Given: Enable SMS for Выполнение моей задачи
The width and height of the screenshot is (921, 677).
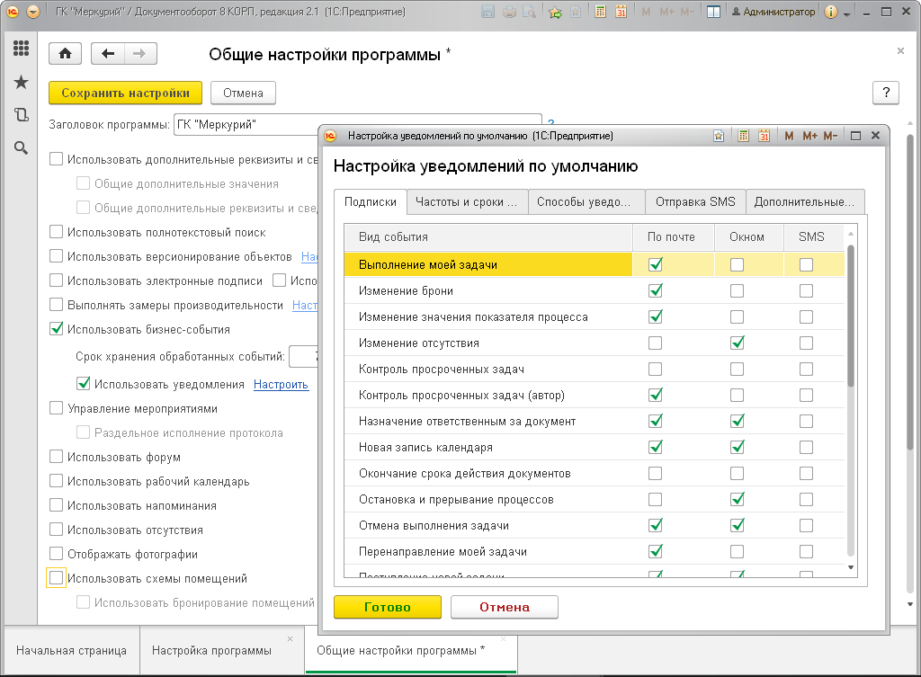Looking at the screenshot, I should click(806, 265).
